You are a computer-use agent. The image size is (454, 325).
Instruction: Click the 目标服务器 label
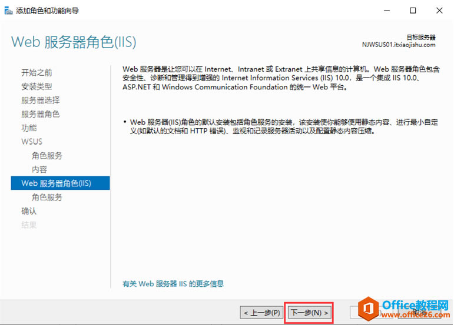[421, 37]
